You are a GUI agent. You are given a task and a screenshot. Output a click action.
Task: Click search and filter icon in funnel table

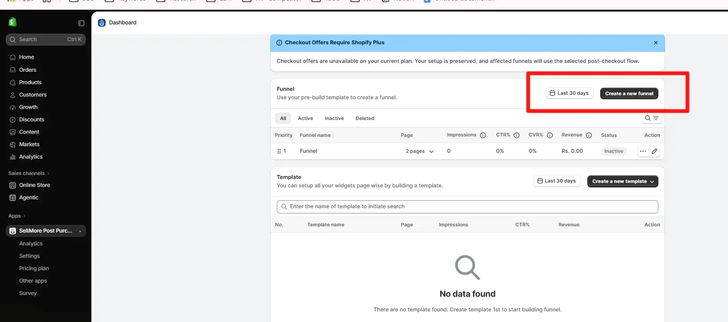(652, 118)
